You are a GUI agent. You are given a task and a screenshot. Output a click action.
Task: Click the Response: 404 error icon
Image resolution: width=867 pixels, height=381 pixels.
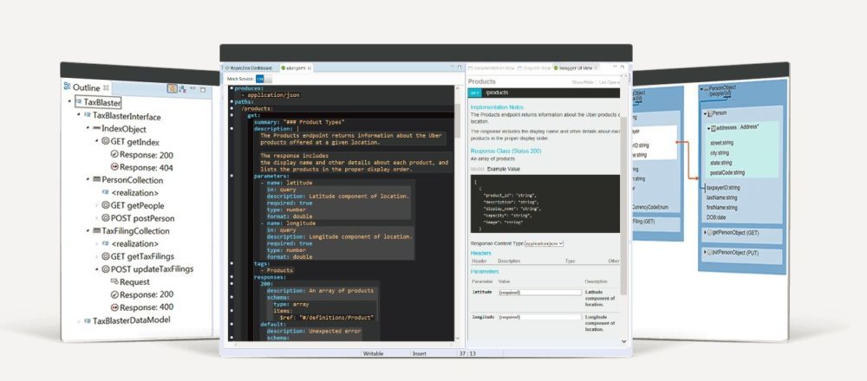tap(114, 166)
